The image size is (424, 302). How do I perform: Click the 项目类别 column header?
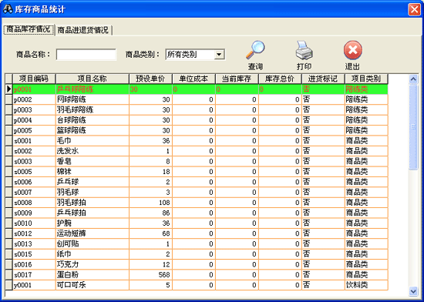pyautogui.click(x=366, y=79)
